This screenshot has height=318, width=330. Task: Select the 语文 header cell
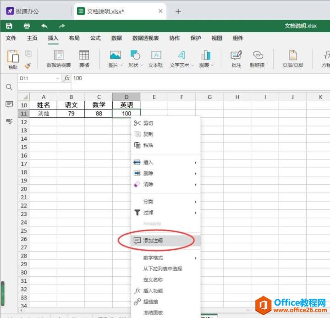point(71,105)
